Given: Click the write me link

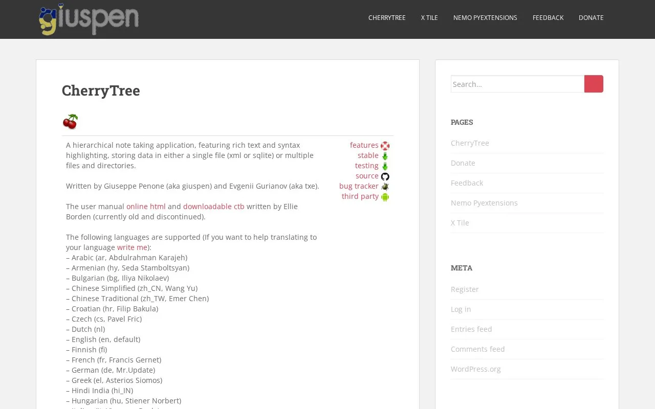Looking at the screenshot, I should pyautogui.click(x=132, y=247).
